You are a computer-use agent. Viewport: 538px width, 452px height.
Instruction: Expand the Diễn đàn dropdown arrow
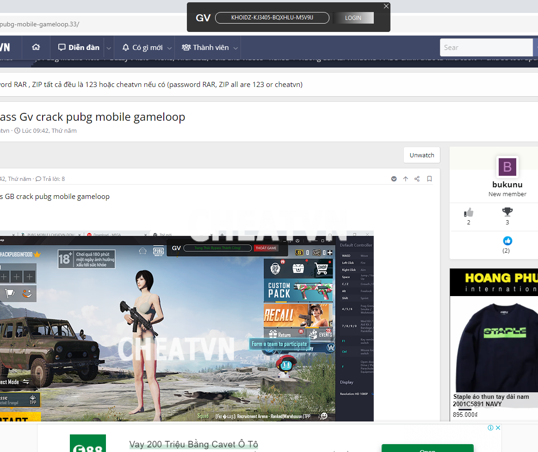coord(109,48)
